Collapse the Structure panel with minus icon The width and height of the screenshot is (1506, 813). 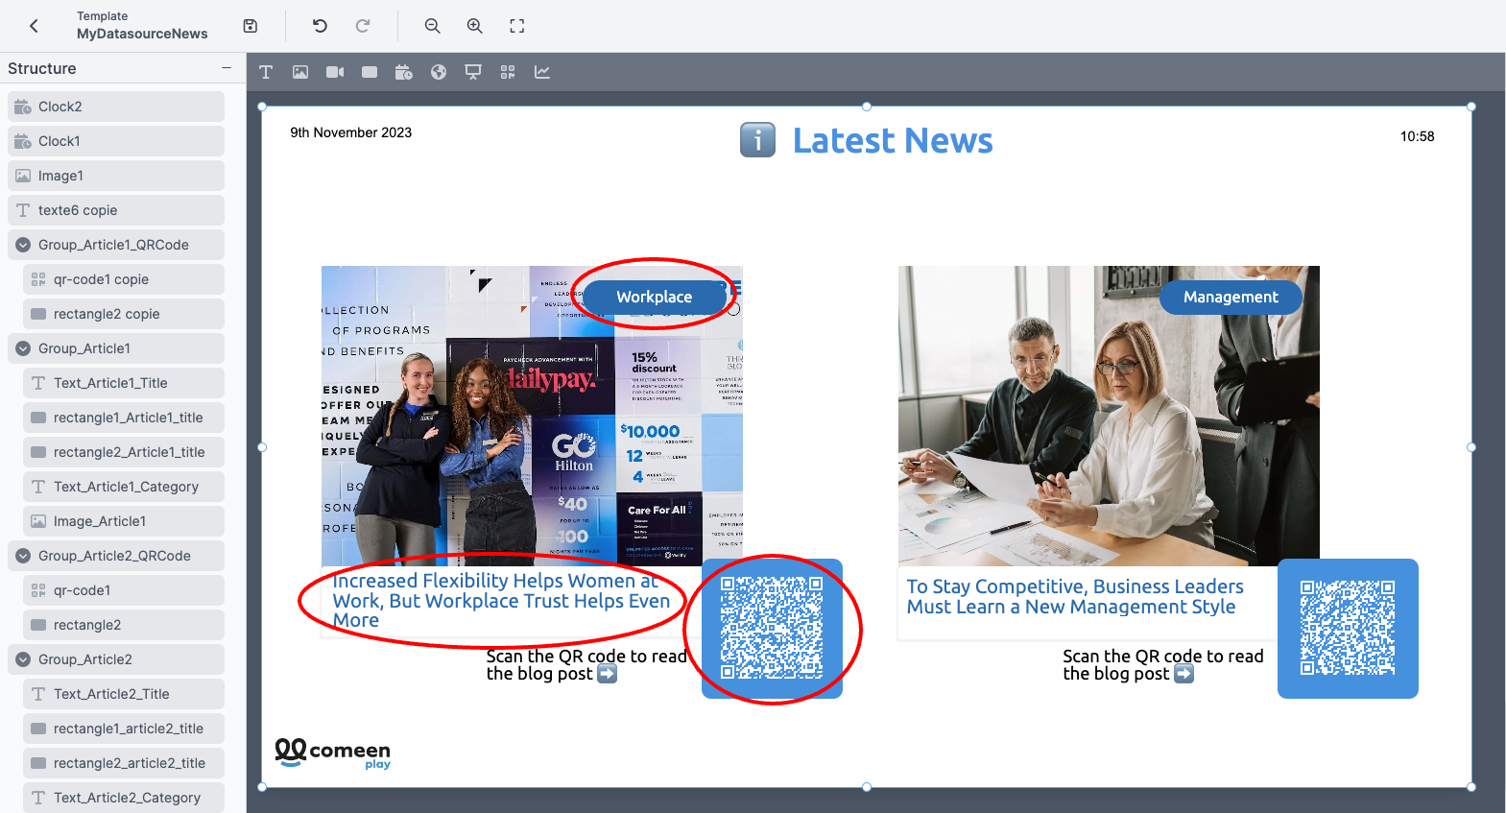(227, 68)
